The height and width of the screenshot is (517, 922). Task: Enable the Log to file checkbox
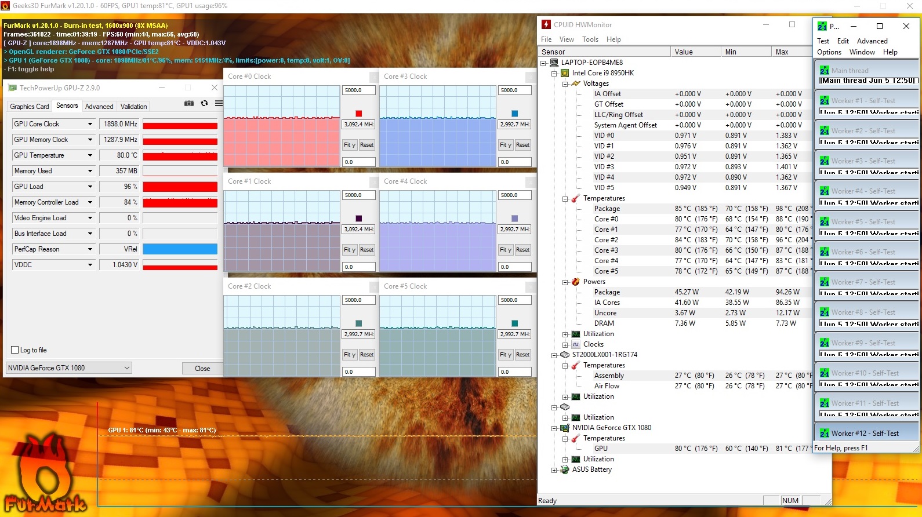click(x=15, y=350)
